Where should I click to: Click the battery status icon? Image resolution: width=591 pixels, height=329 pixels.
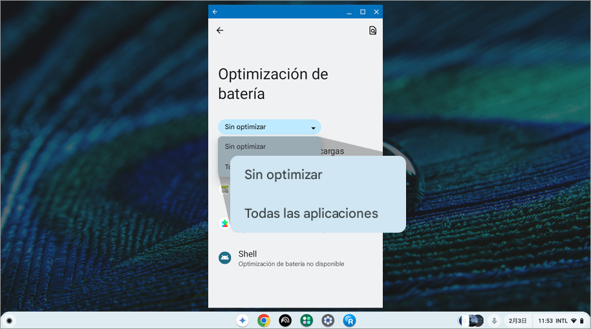[581, 321]
